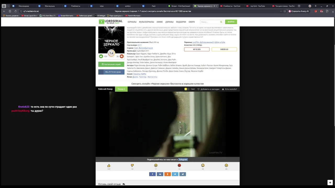Open the 'Дорамы' menu
This screenshot has width=335, height=188.
coord(169,22)
